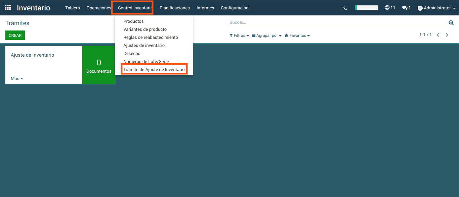
Task: Open the chat conversations icon
Action: (406, 8)
